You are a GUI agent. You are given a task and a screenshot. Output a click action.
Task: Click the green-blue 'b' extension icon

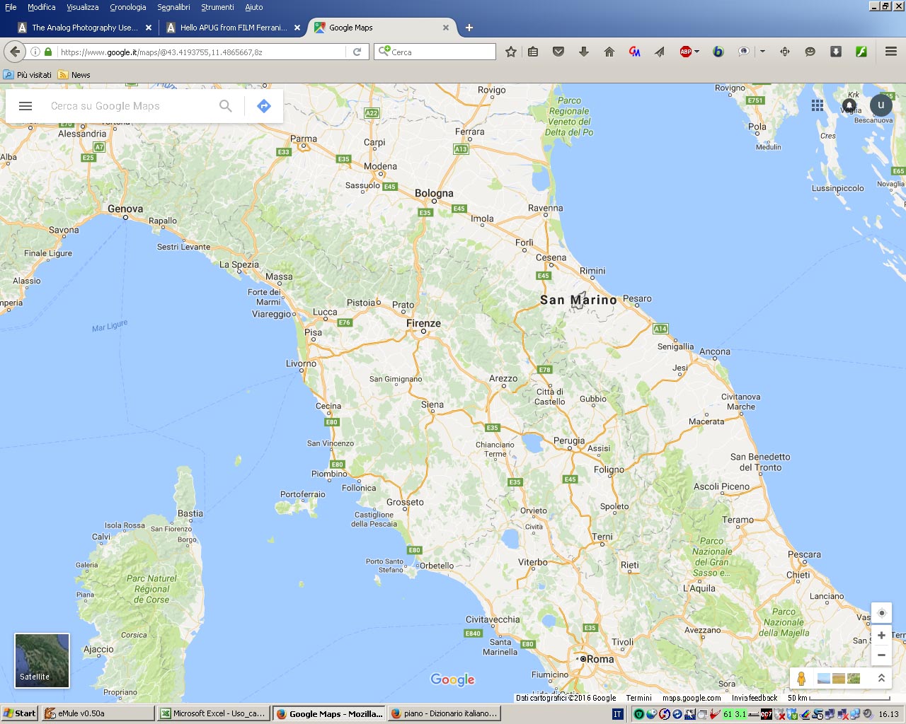(718, 52)
